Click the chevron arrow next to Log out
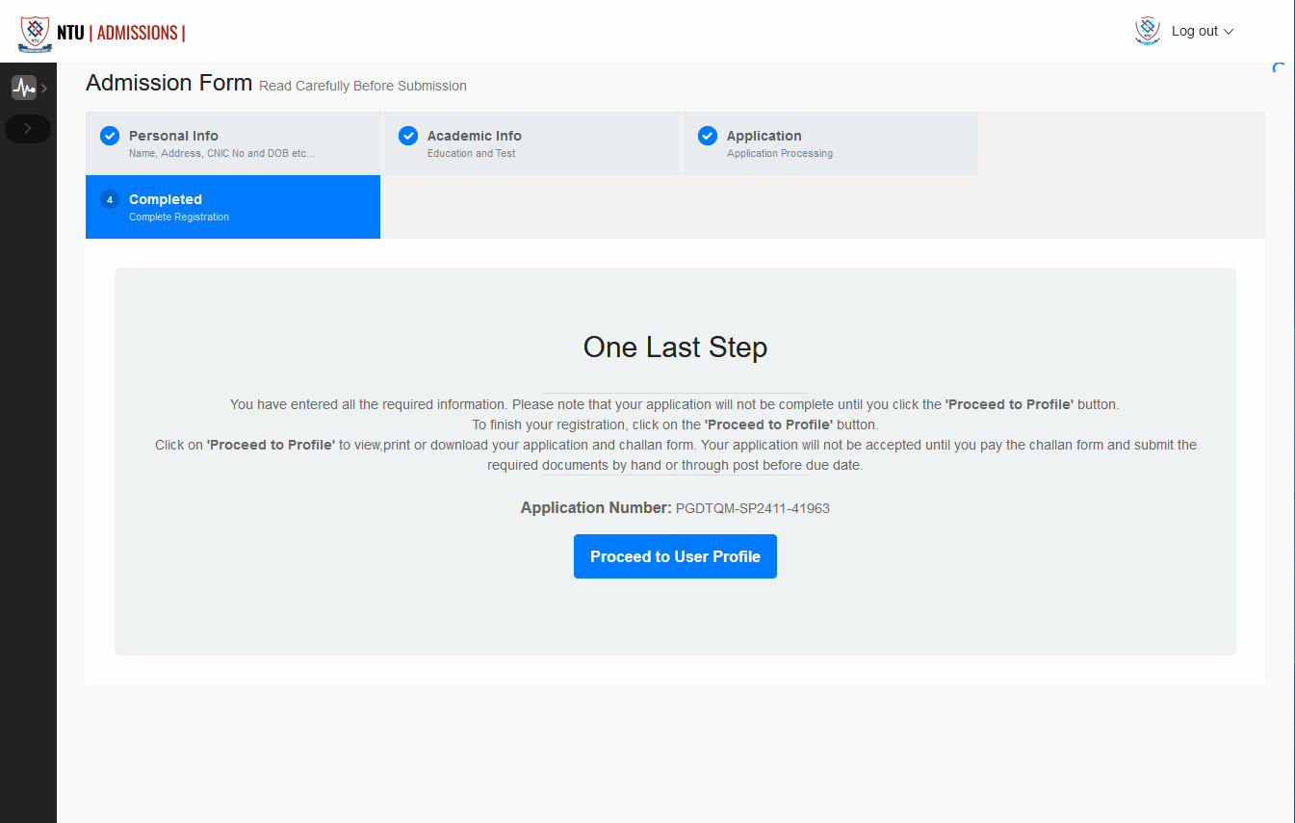The image size is (1295, 823). 1229,32
